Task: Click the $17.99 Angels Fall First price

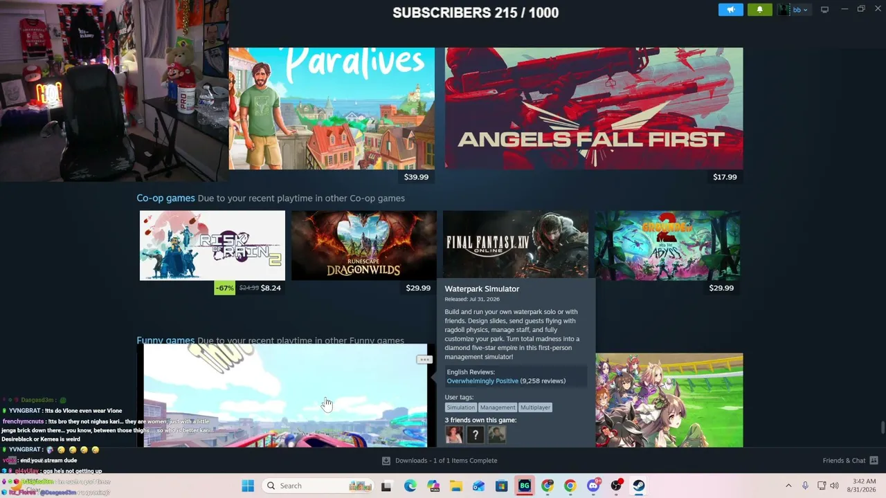Action: pyautogui.click(x=725, y=177)
